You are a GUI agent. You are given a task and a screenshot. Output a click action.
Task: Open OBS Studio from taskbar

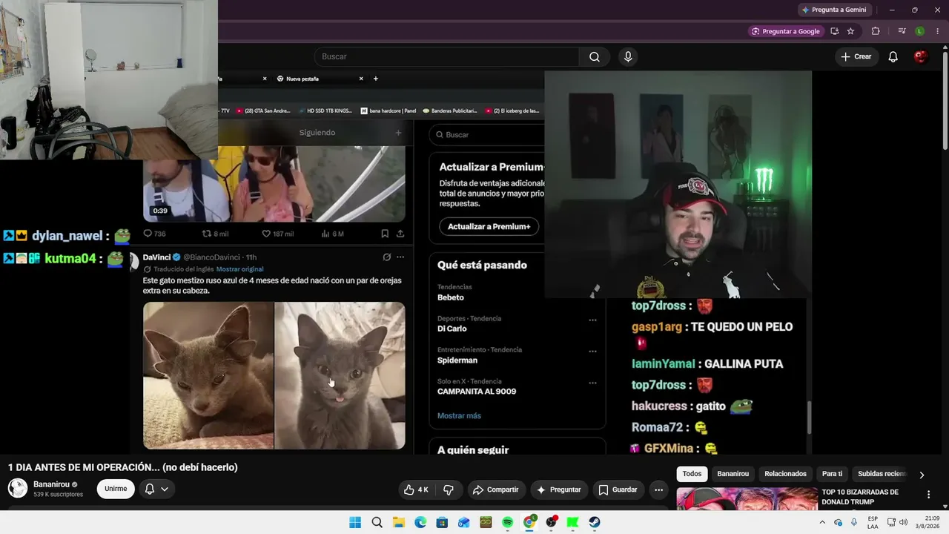coord(551,522)
